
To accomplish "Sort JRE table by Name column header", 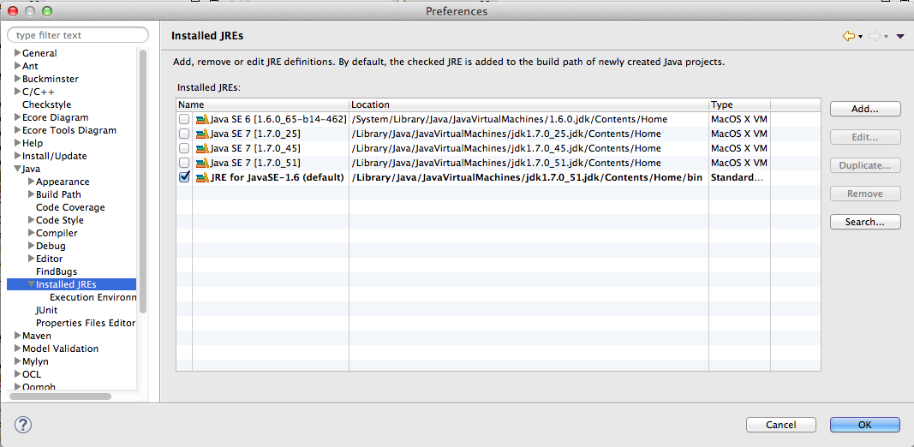I will (x=262, y=105).
